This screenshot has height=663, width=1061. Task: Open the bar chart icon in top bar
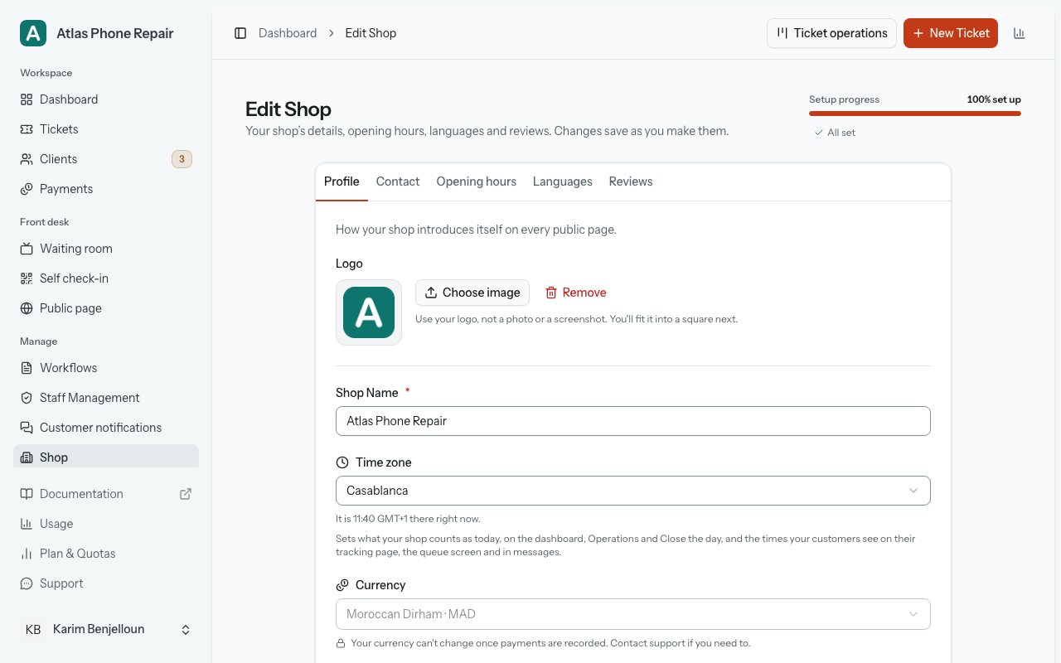1020,33
